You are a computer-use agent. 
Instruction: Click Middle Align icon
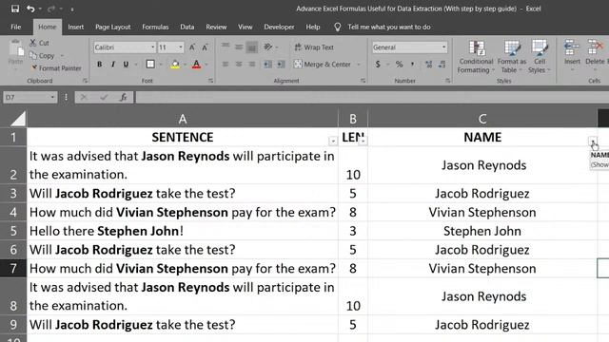pyautogui.click(x=239, y=47)
